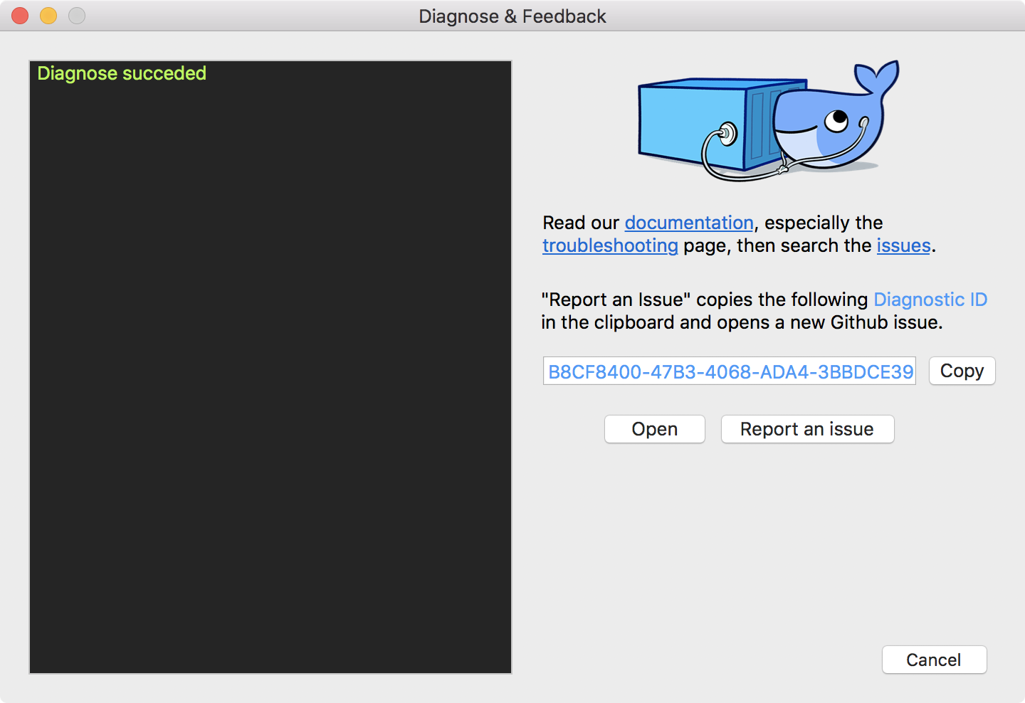Minimize the window with the yellow button

[48, 16]
